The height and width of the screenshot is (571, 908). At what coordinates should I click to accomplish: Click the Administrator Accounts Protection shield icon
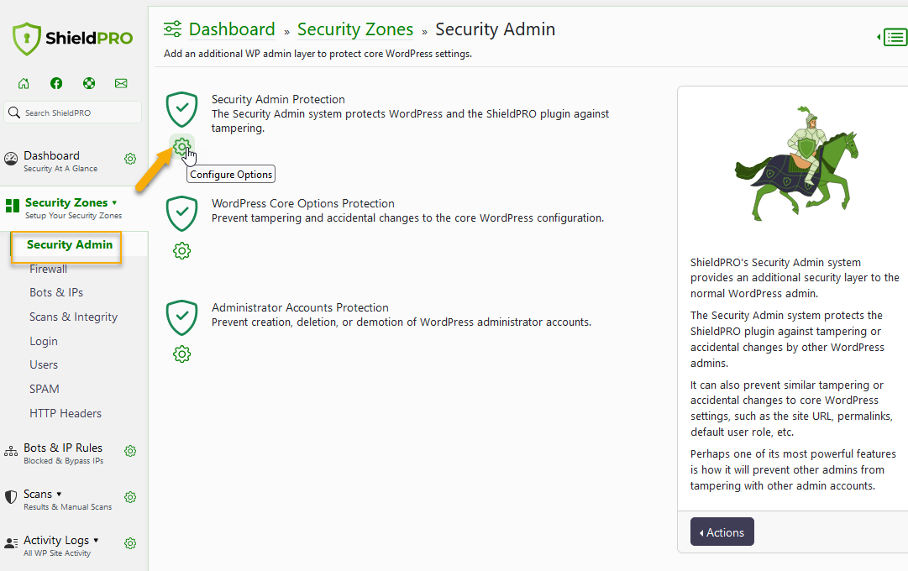point(181,317)
